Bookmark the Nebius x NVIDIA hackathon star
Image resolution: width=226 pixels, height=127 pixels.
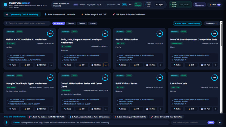(51, 65)
